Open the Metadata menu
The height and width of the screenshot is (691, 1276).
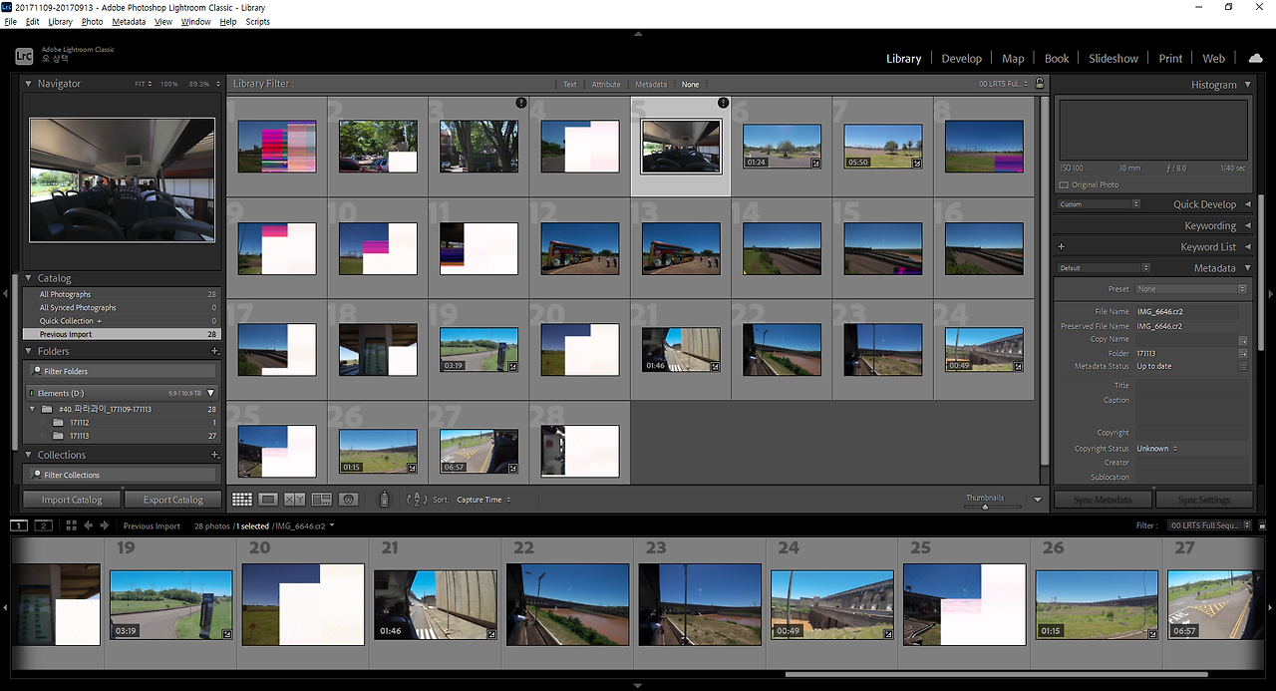[x=129, y=21]
